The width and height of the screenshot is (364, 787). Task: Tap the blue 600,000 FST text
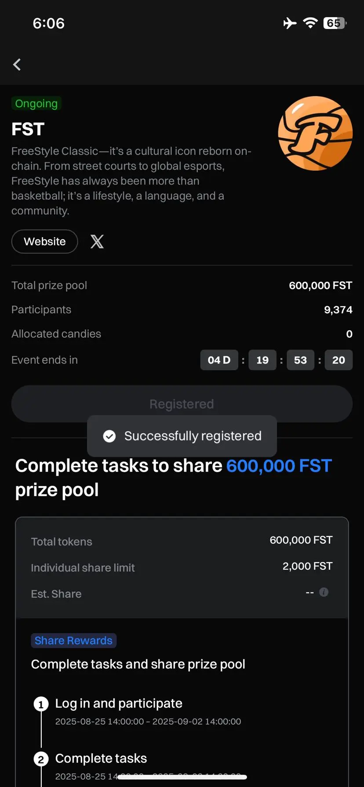279,466
